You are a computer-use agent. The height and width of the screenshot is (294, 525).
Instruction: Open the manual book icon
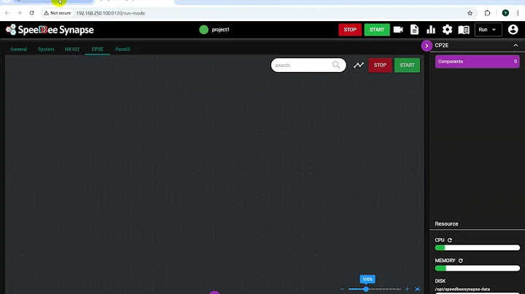point(464,30)
